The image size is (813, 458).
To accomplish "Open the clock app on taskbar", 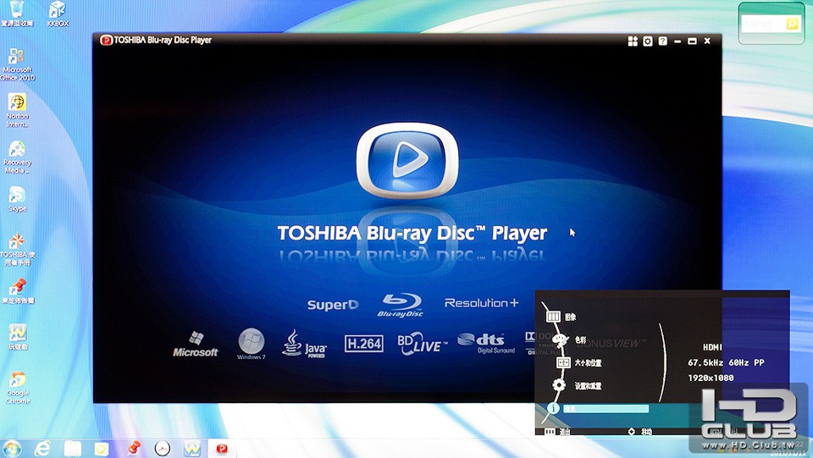I will tap(163, 448).
